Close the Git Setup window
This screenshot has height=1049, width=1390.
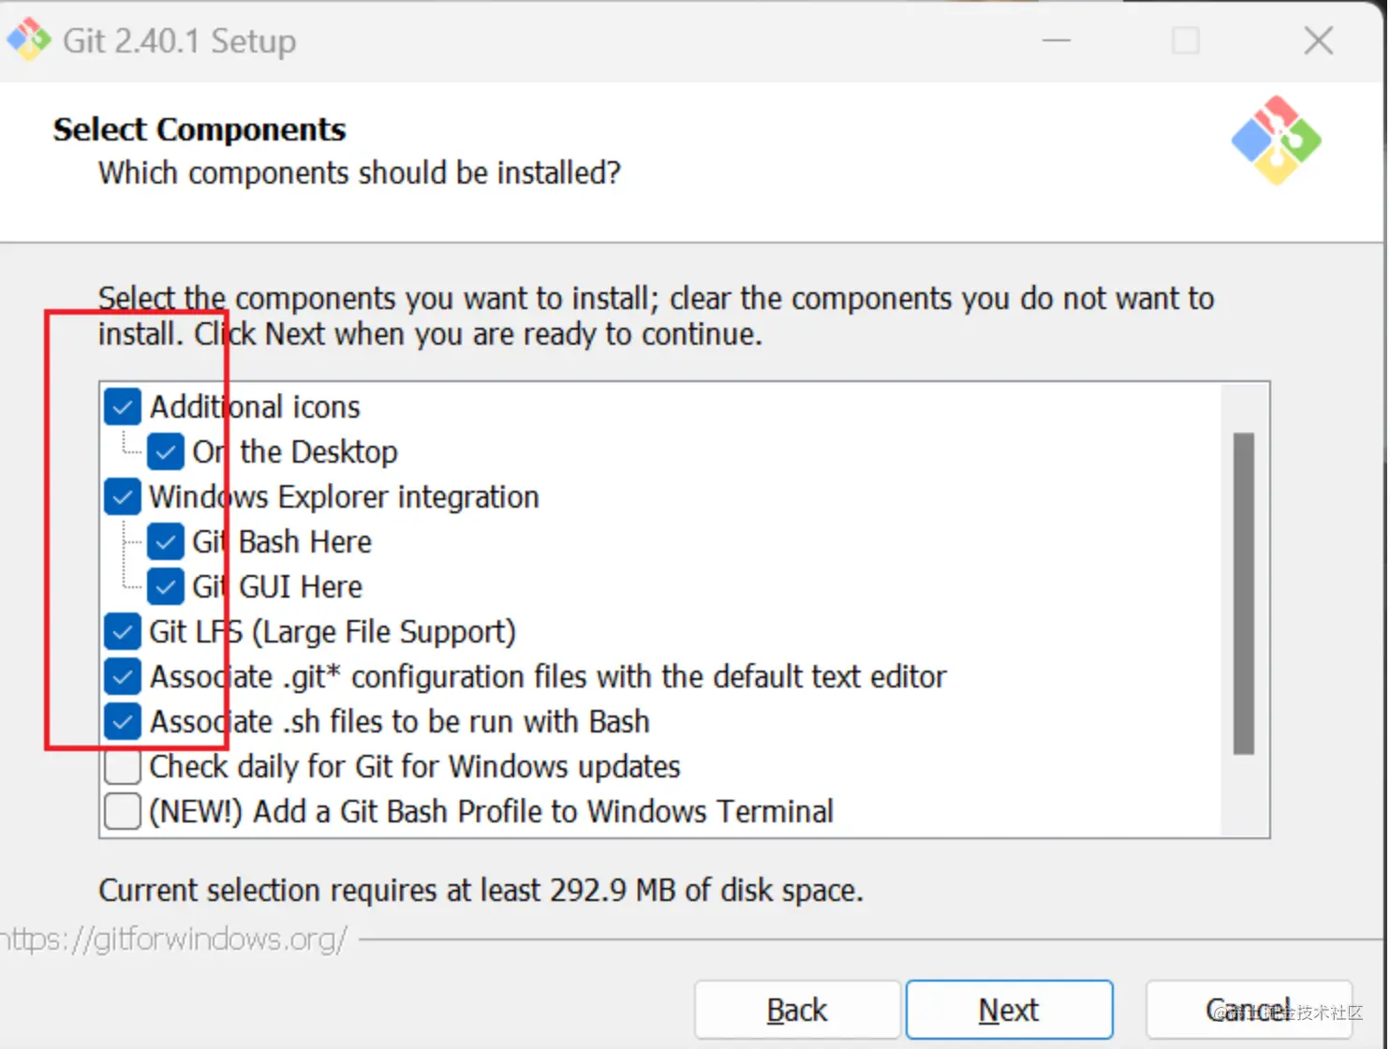point(1318,40)
